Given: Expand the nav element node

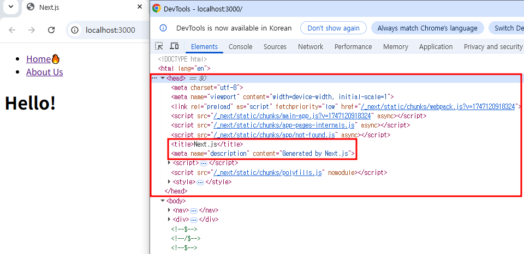Looking at the screenshot, I should [169, 210].
